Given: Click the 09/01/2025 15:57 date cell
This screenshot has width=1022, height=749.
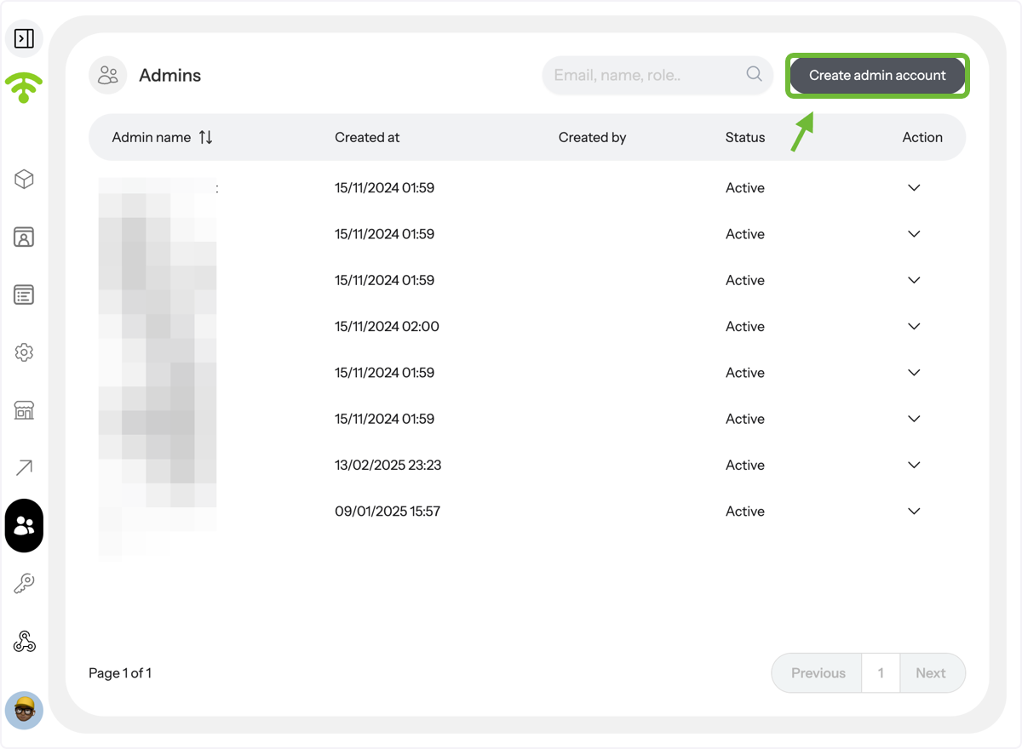Looking at the screenshot, I should (x=388, y=511).
